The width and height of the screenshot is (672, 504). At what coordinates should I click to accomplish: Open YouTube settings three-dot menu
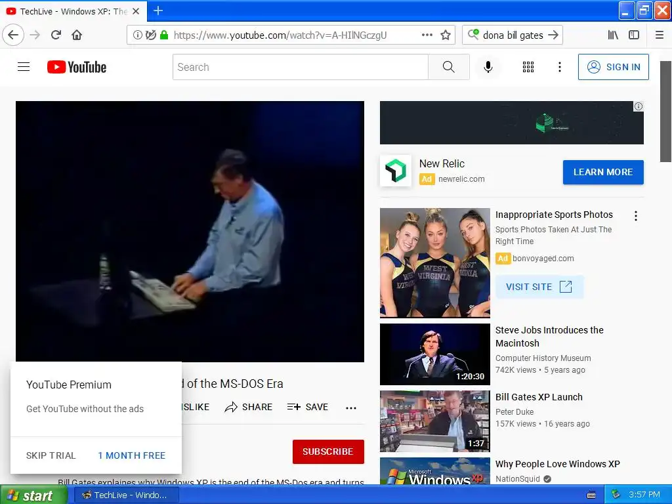click(559, 67)
